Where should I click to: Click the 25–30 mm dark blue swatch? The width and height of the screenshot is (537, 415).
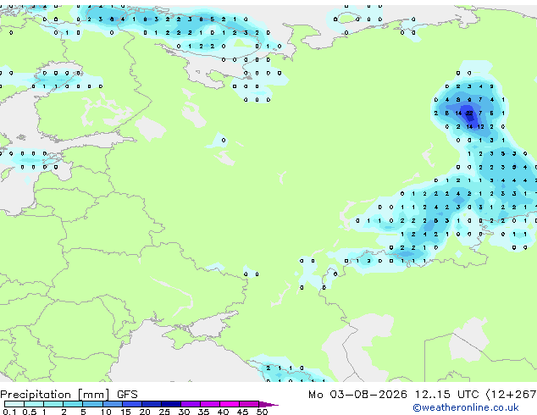171,404
